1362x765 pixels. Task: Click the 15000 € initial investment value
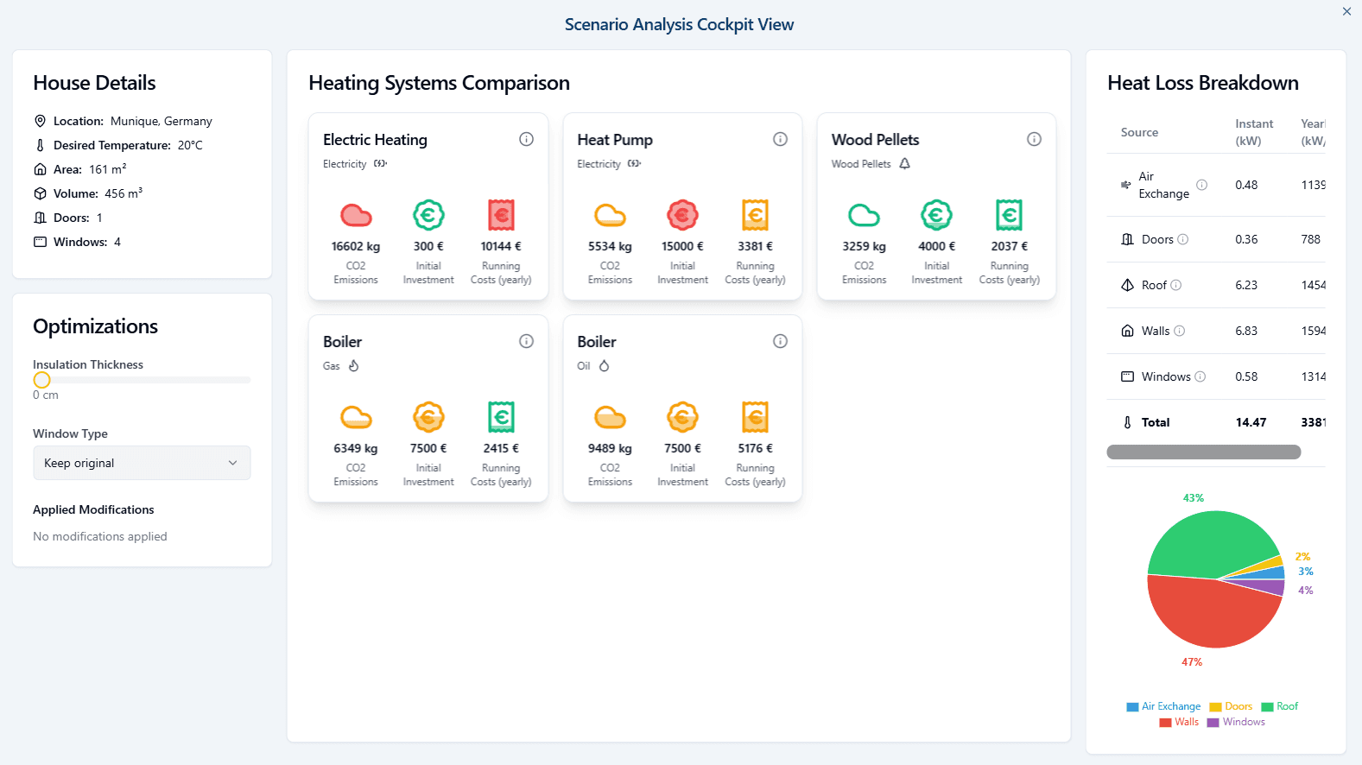click(x=682, y=246)
